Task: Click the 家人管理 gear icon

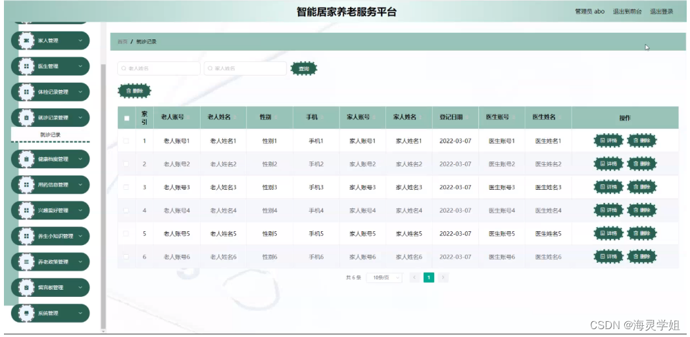Action: 26,41
